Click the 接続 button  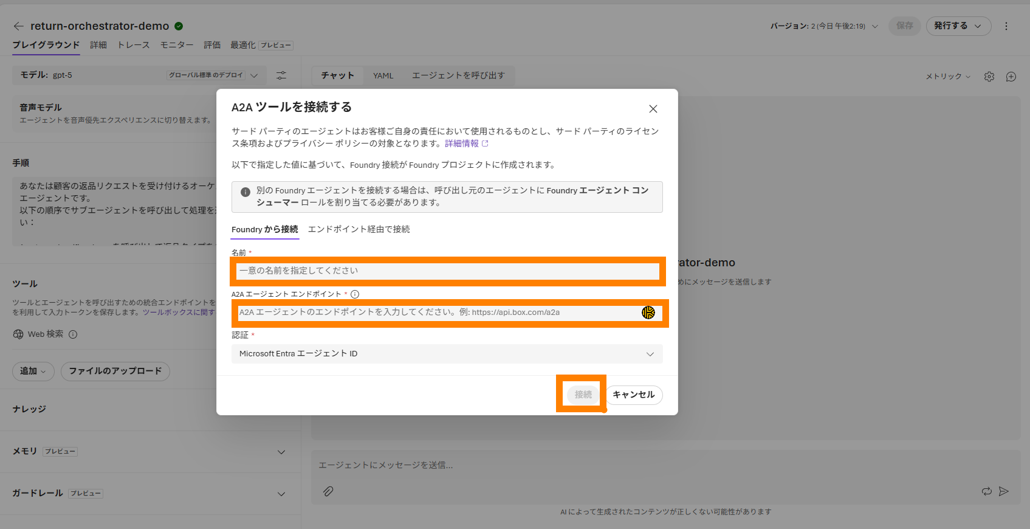click(583, 395)
